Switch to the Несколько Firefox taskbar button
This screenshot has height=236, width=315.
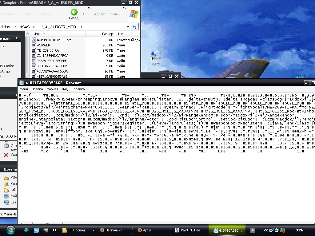pyautogui.click(x=114, y=230)
